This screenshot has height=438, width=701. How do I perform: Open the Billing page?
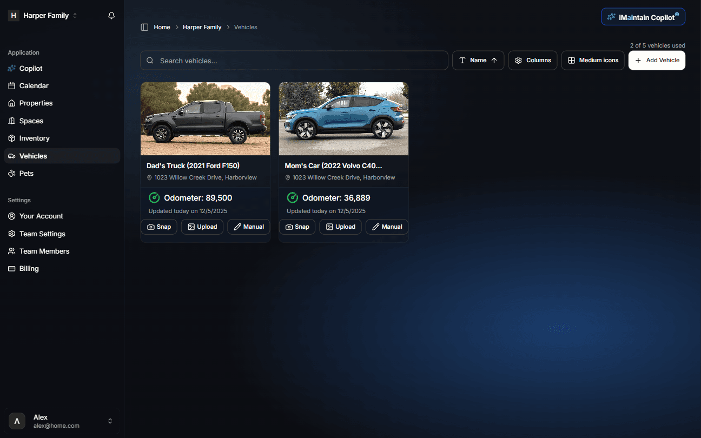[x=62, y=269]
